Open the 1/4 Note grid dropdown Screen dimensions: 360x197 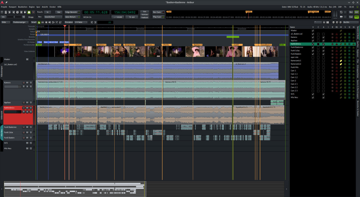point(81,22)
